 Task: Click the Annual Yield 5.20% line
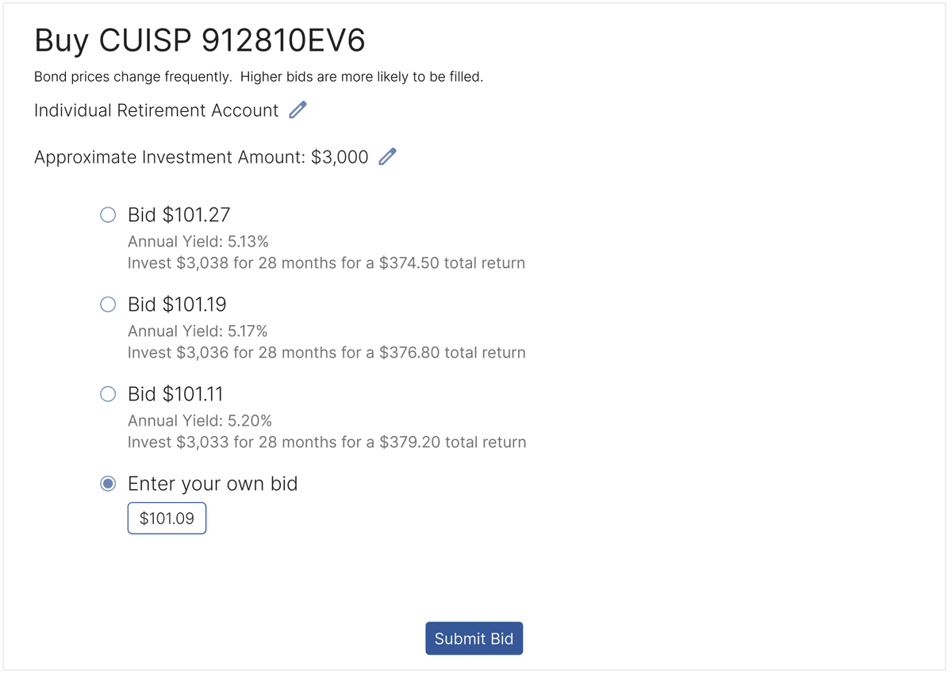199,420
